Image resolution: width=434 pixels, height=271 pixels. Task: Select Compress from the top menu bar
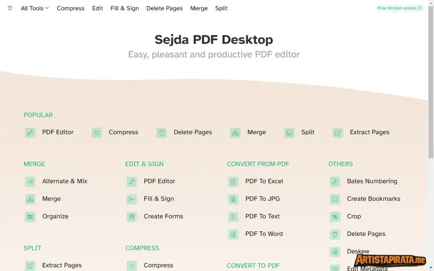coord(71,8)
